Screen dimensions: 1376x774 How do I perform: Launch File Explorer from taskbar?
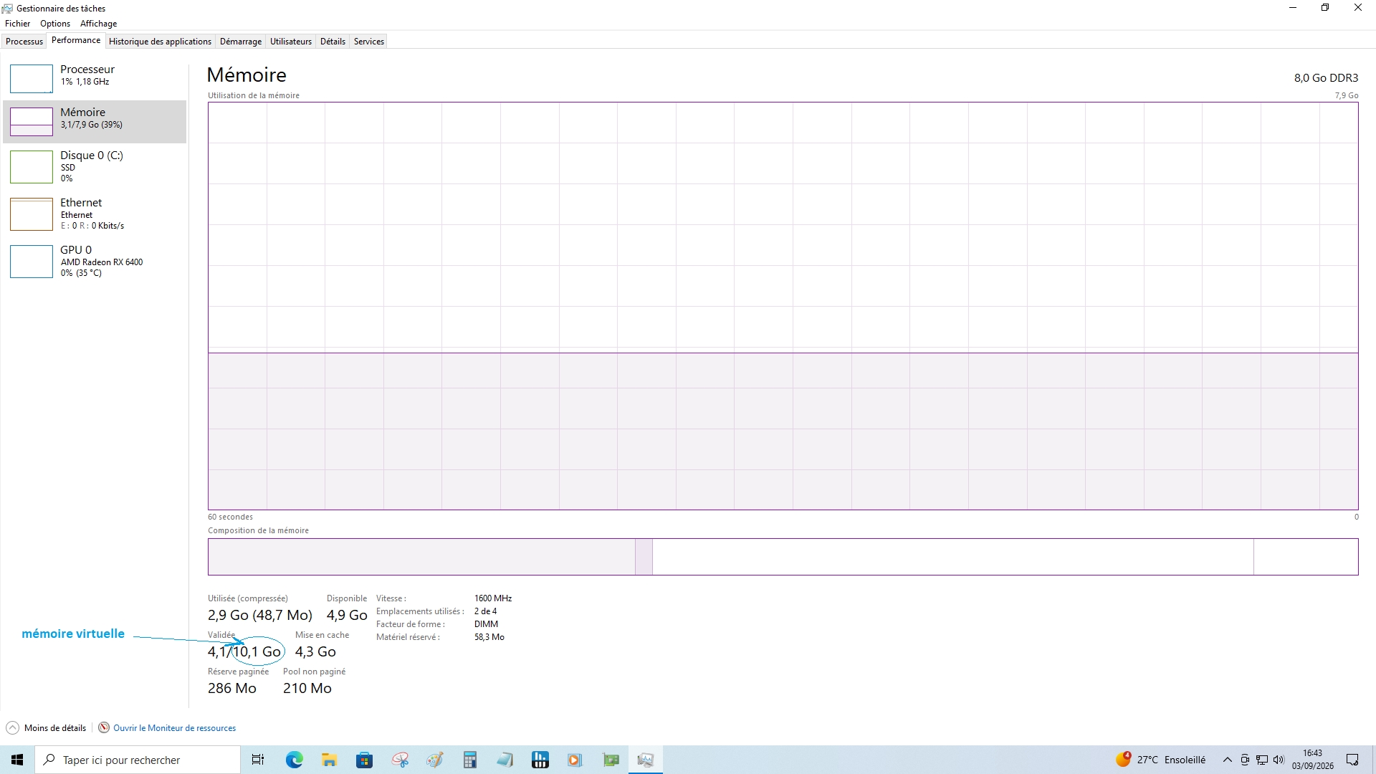click(x=329, y=760)
